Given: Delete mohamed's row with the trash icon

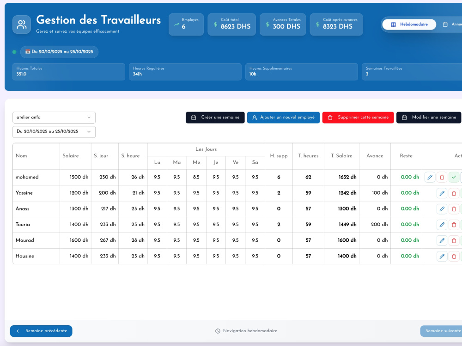Looking at the screenshot, I should tap(442, 177).
